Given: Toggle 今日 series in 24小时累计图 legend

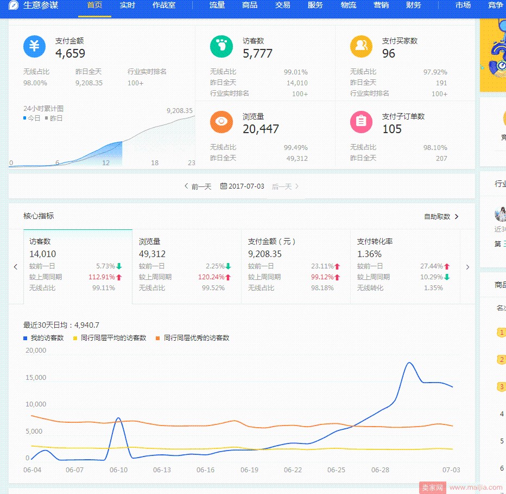Looking at the screenshot, I should tap(31, 118).
